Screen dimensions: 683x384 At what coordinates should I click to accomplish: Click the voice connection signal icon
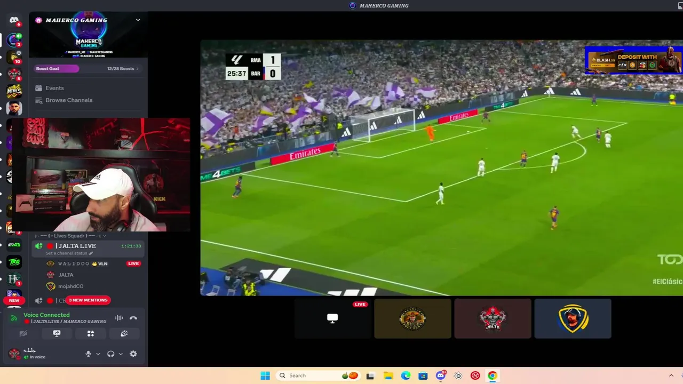(14, 318)
